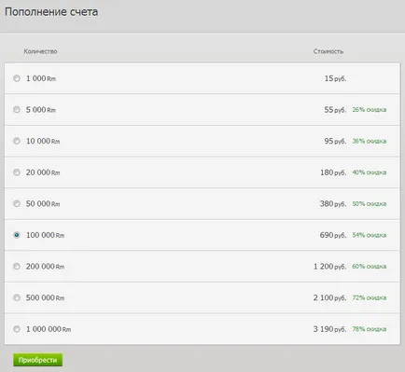The width and height of the screenshot is (405, 372).
Task: Click the 10 000 Rm amount text
Action: (43, 141)
